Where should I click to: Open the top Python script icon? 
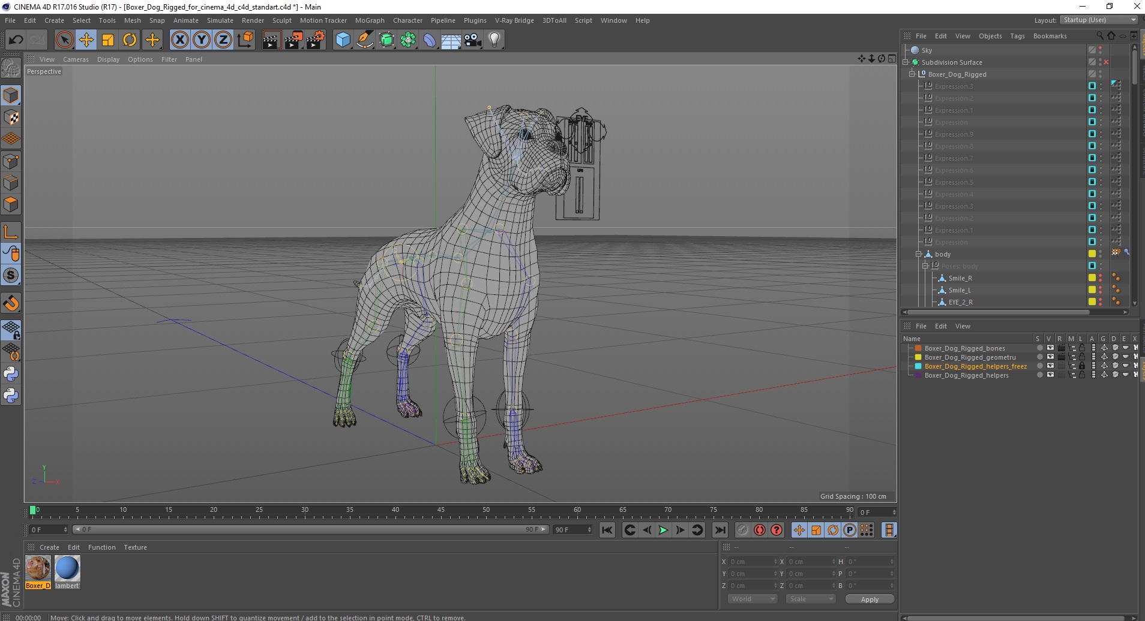click(x=11, y=374)
